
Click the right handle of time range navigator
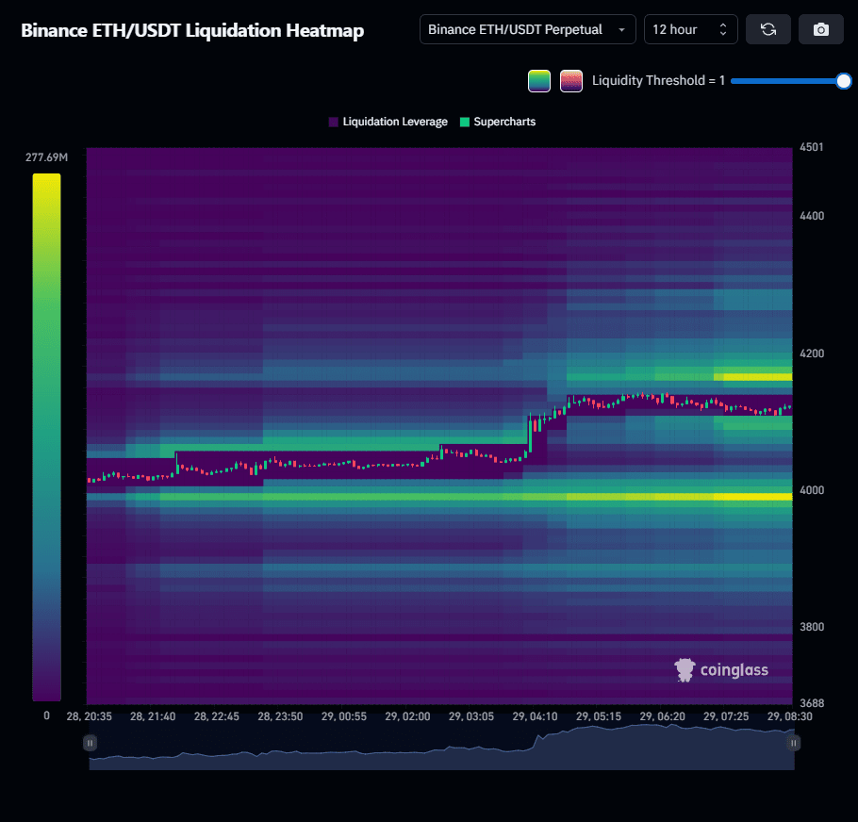click(x=794, y=743)
